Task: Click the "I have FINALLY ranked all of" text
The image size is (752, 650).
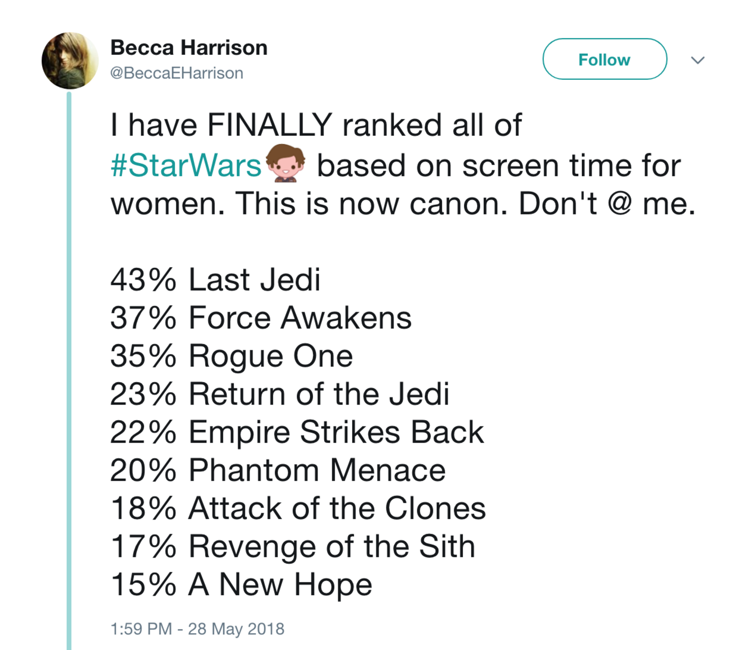Action: point(316,125)
